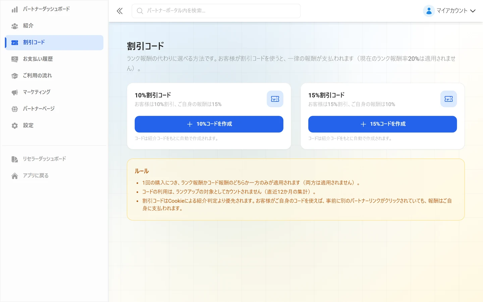Image resolution: width=483 pixels, height=302 pixels.
Task: Click the 10%割引コード card title
Action: (x=153, y=95)
